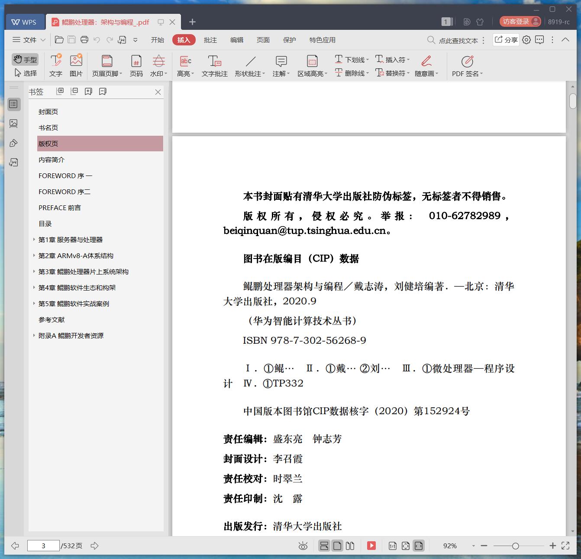Switch to the 保护 tab
Viewport: 581px width, 559px height.
pos(290,40)
